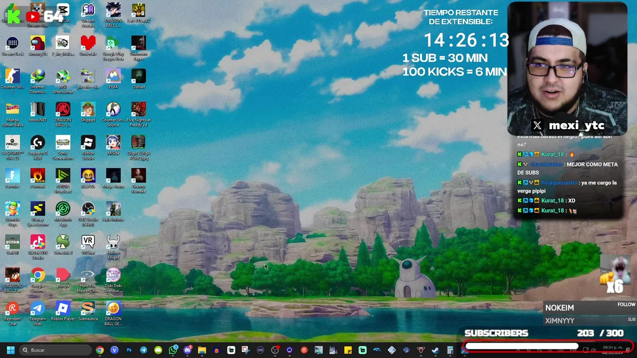This screenshot has height=358, width=637.
Task: Open WhatsApp from the taskbar
Action: 173,350
